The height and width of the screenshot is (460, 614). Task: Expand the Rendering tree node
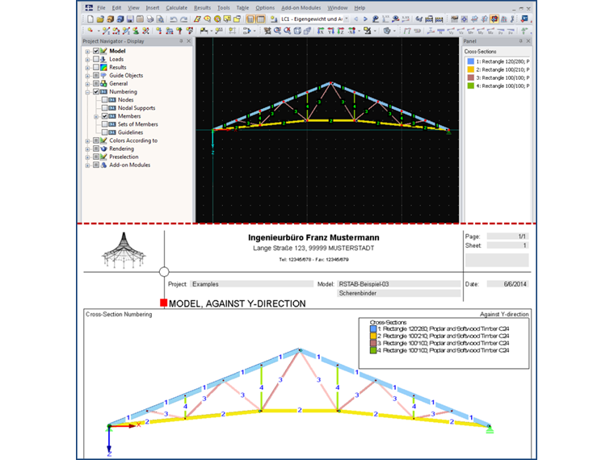(x=88, y=149)
